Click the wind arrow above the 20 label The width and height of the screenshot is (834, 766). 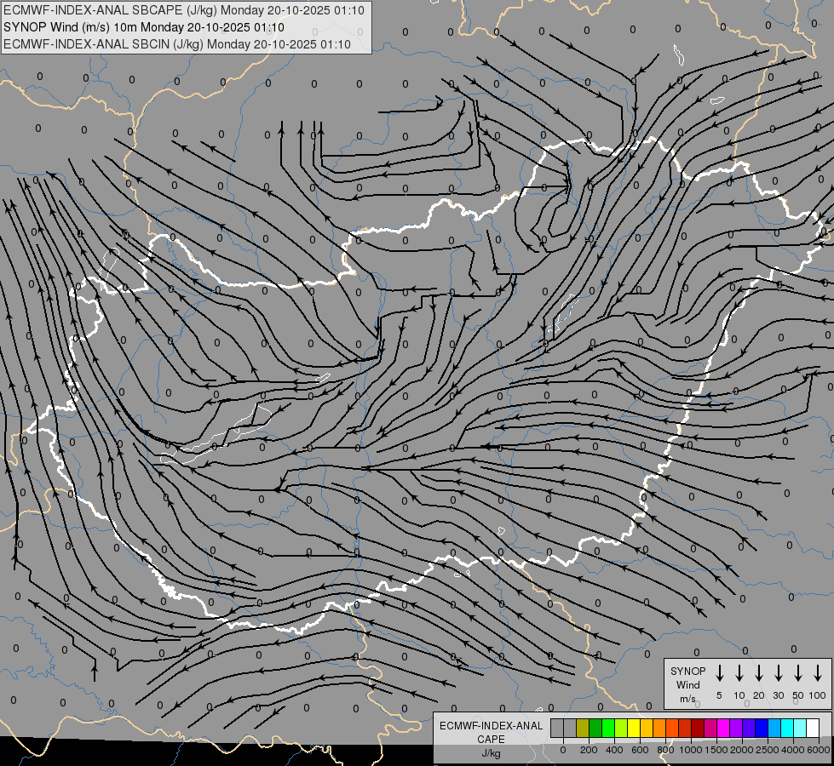[759, 673]
